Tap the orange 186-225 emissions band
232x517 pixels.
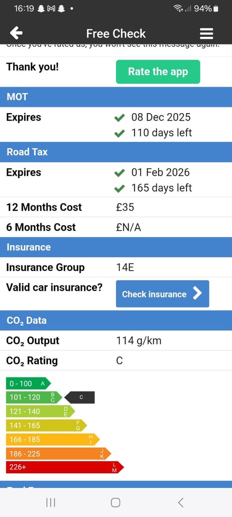[x=59, y=454]
